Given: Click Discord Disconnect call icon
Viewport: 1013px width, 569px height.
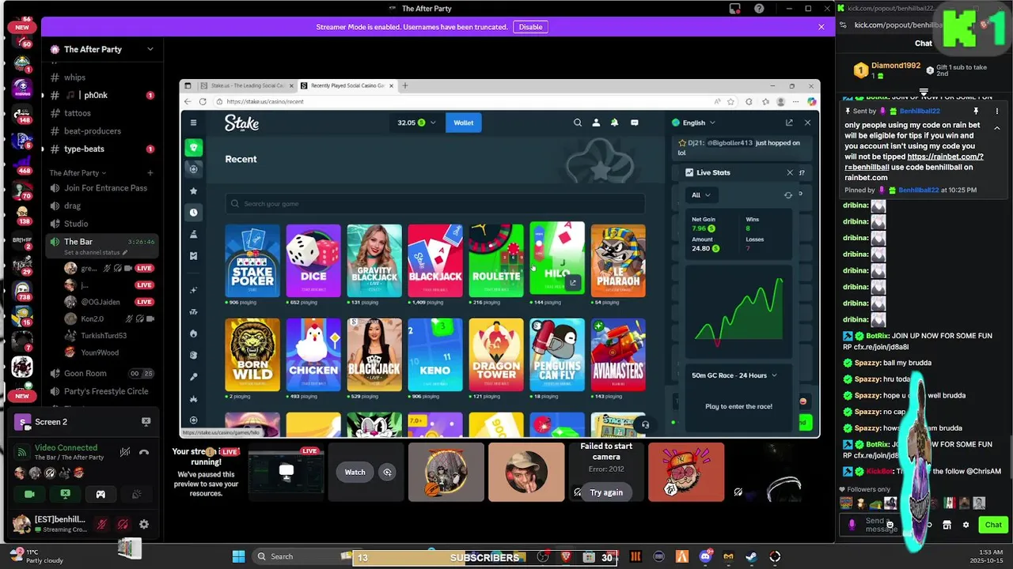Looking at the screenshot, I should [144, 452].
